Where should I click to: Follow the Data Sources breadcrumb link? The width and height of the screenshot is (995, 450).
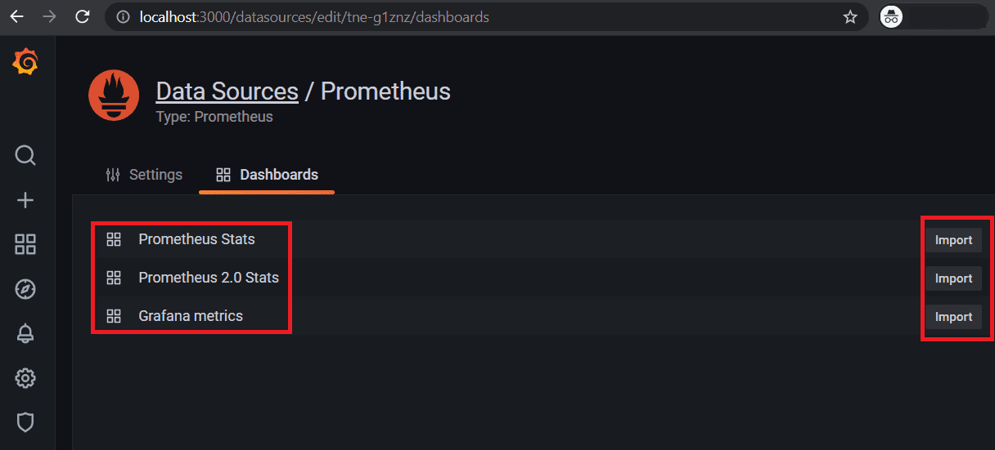click(227, 91)
